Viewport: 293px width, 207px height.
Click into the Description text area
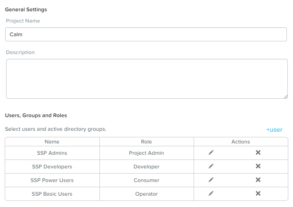click(147, 79)
